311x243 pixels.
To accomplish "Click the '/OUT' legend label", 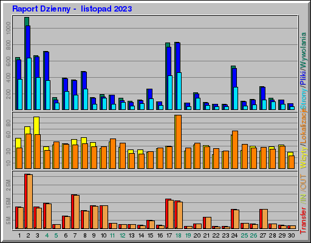I will click(303, 182).
